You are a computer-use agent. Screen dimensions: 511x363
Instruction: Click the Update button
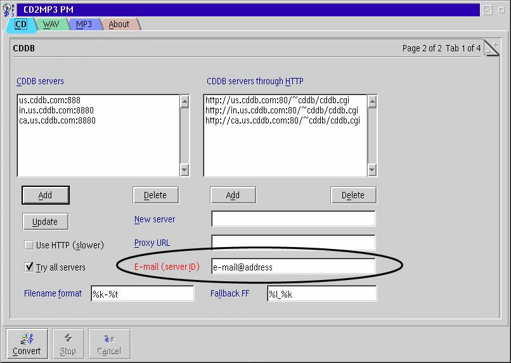click(45, 222)
